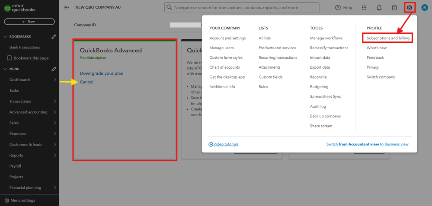The width and height of the screenshot is (432, 206).
Task: Open Reclassify transactions
Action: [329, 48]
